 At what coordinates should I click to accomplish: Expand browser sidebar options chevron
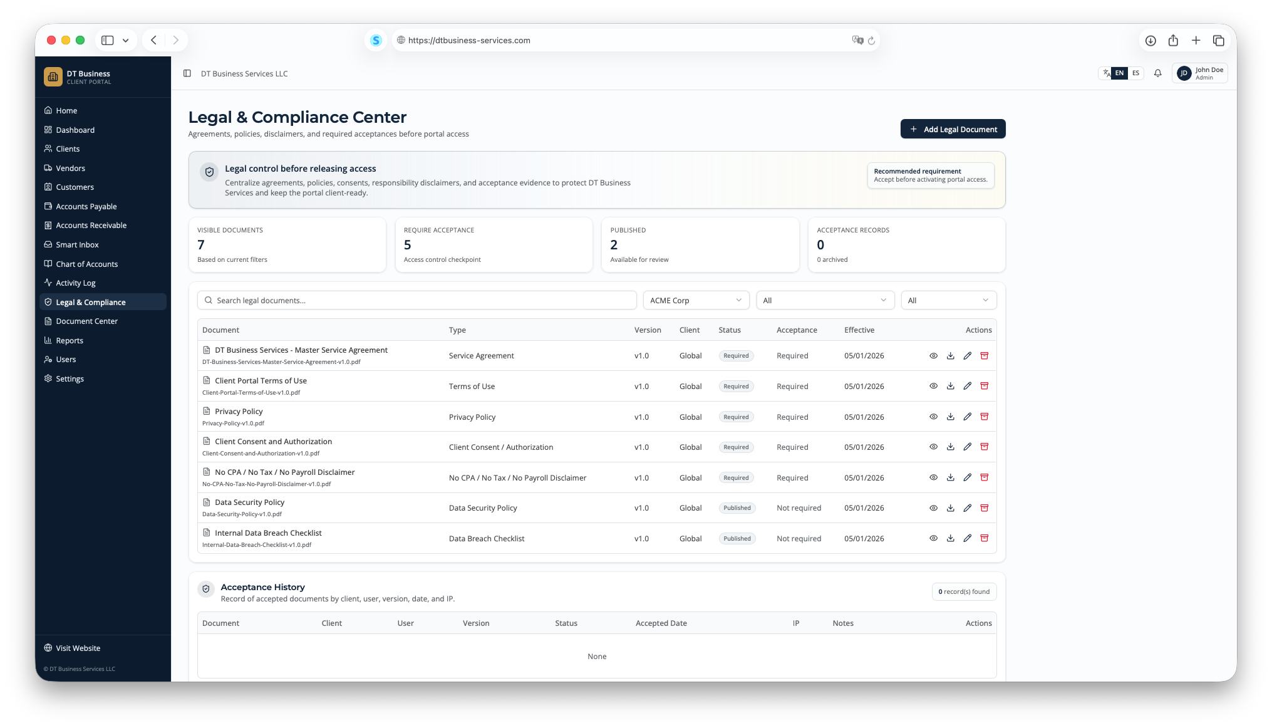125,40
